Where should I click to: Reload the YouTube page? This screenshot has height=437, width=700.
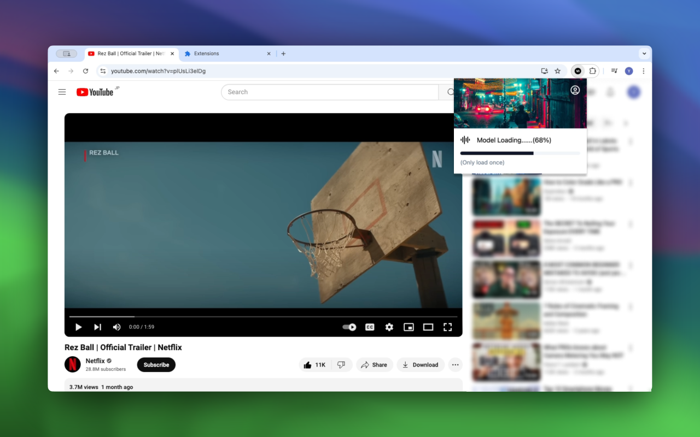point(85,71)
